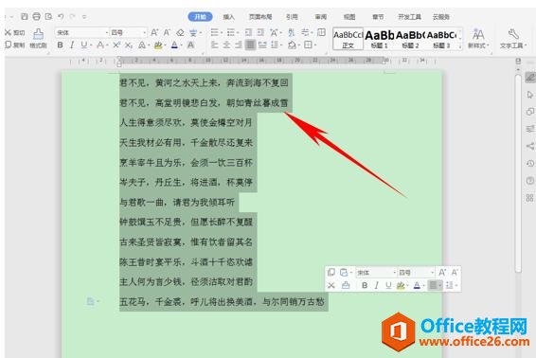Decrease font size with ribbon A- icon

coord(167,32)
